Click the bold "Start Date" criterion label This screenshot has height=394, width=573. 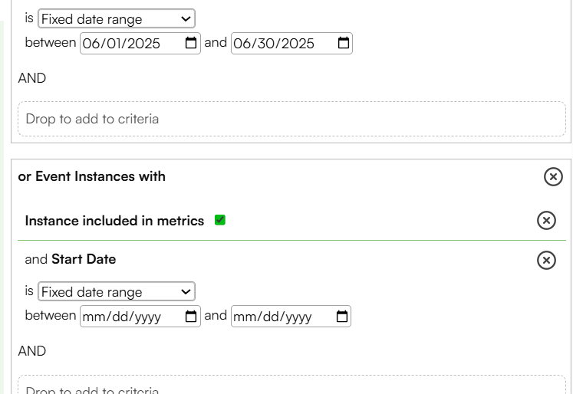click(x=84, y=259)
